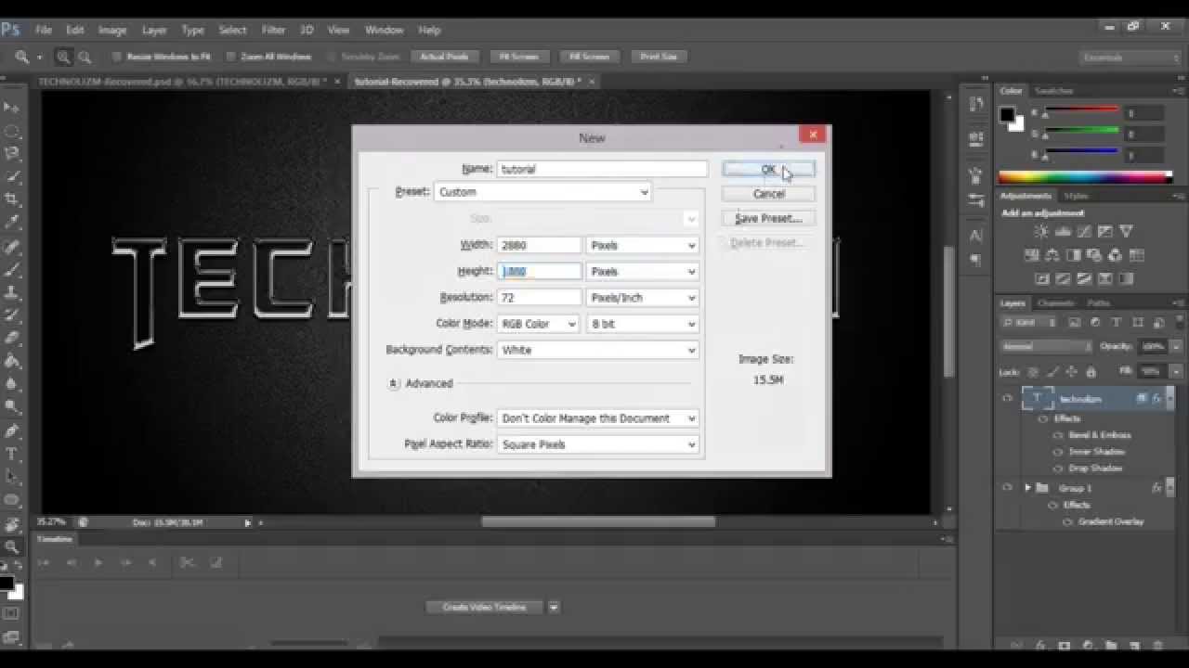Filter layers by type layers
Image resolution: width=1189 pixels, height=668 pixels.
pos(1116,323)
